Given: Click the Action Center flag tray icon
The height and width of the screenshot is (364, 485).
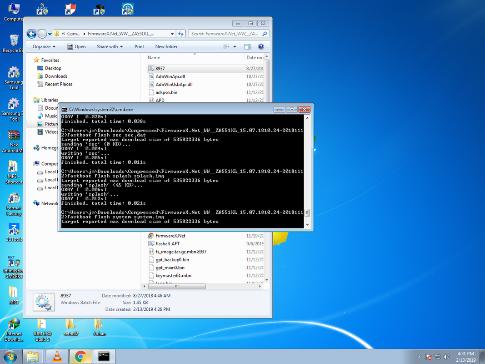Looking at the screenshot, I should pyautogui.click(x=428, y=357).
